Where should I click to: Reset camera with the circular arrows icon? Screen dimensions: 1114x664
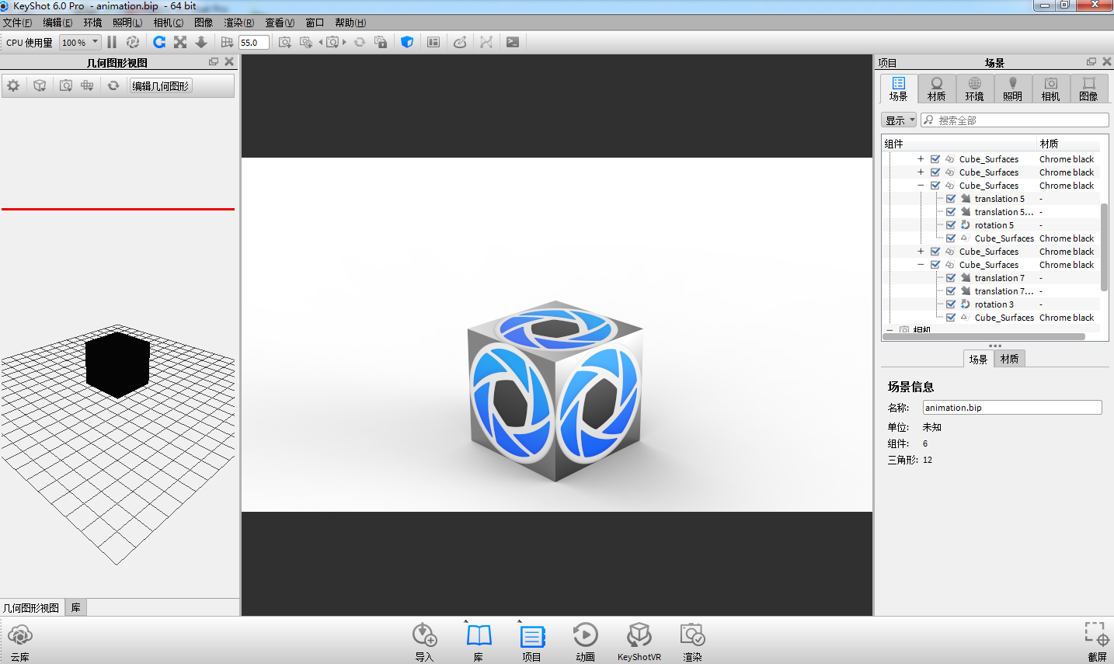(360, 42)
